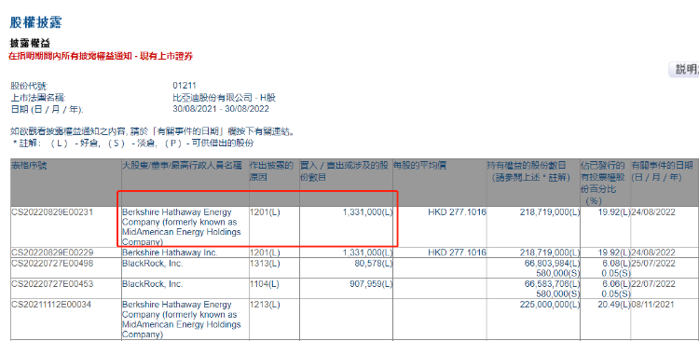Viewport: 699px width, 341px height.
Task: Click form serial number CS20220829E00231
Action: [x=52, y=212]
